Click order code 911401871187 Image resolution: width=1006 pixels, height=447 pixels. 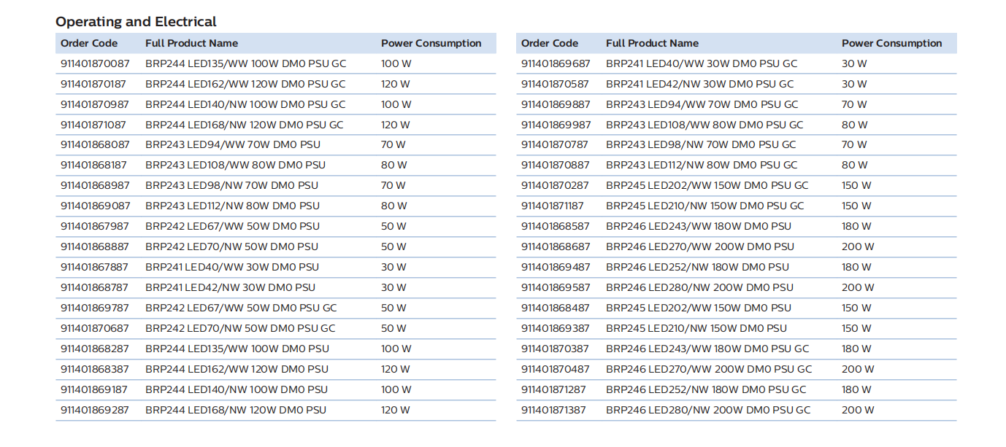[553, 206]
